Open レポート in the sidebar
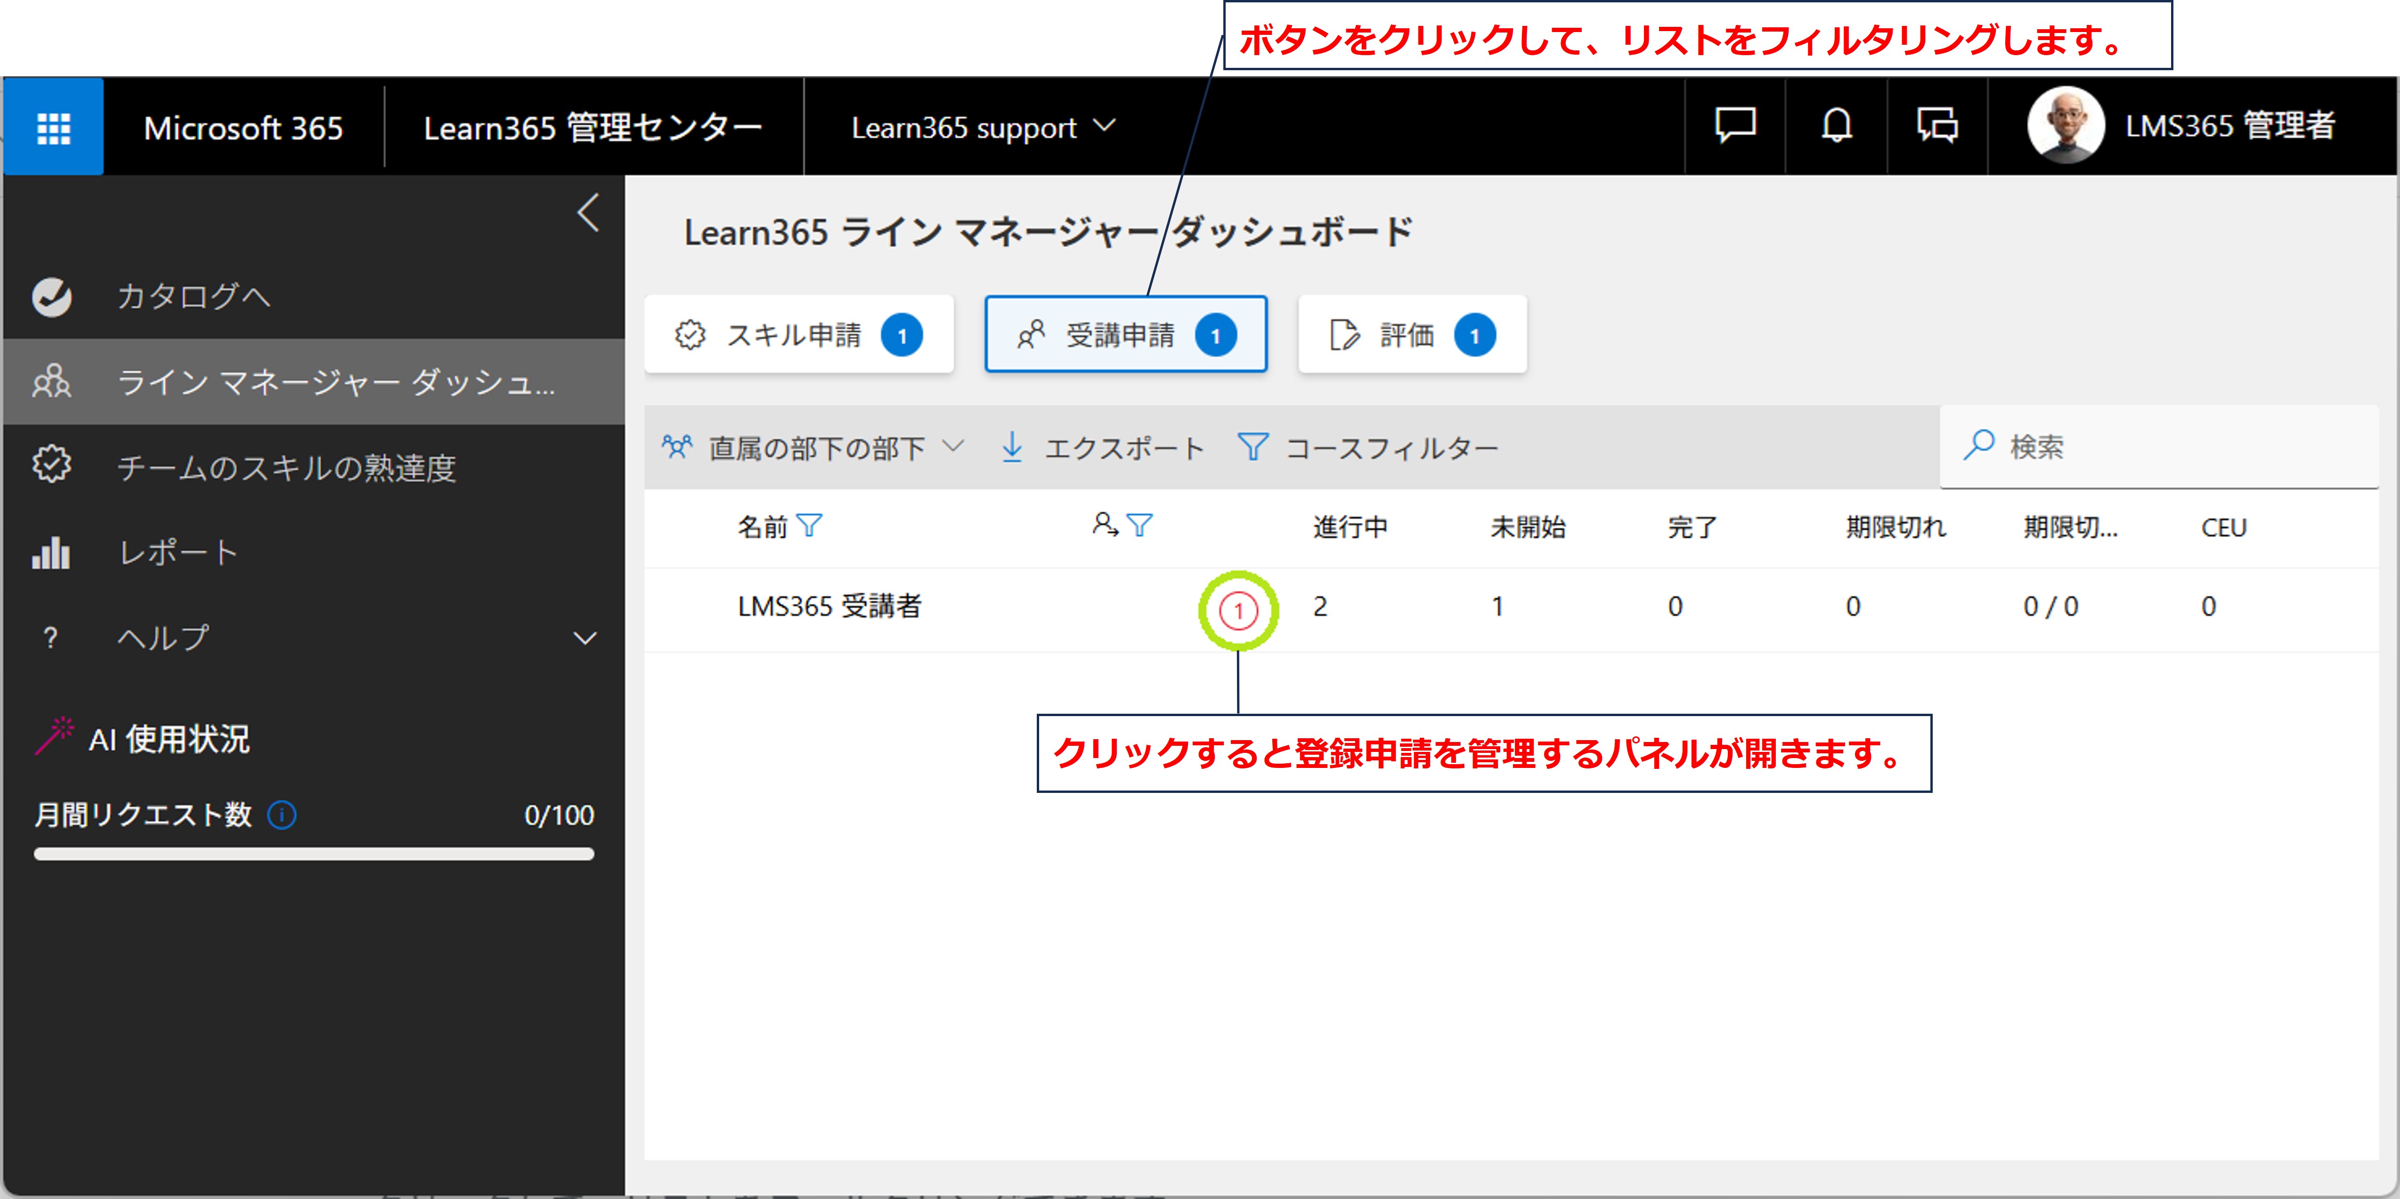The width and height of the screenshot is (2400, 1199). (x=178, y=553)
